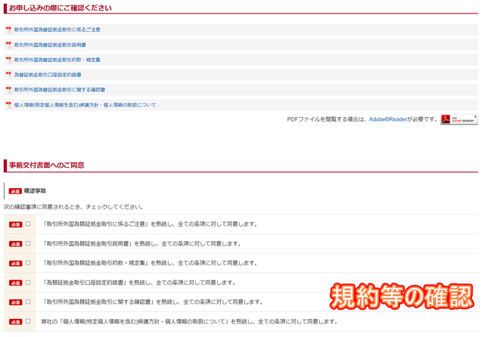484x337 pixels.
Task: Open 取引所外国為替証拠金取引約款・規定集 PDF link
Action: point(57,60)
